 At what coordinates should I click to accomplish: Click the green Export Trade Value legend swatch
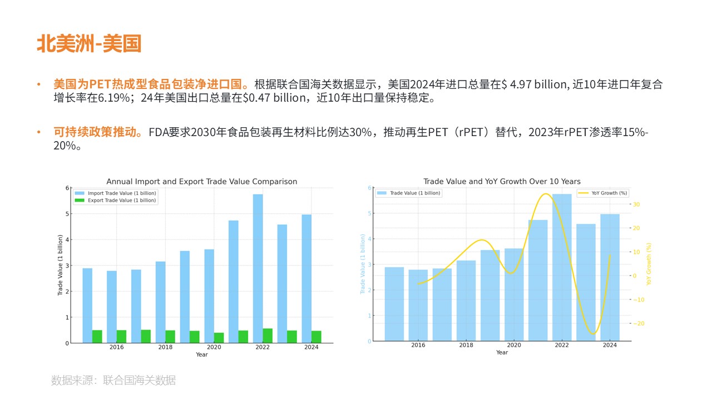coord(80,201)
